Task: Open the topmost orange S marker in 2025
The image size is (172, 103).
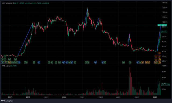Action: pos(159,53)
